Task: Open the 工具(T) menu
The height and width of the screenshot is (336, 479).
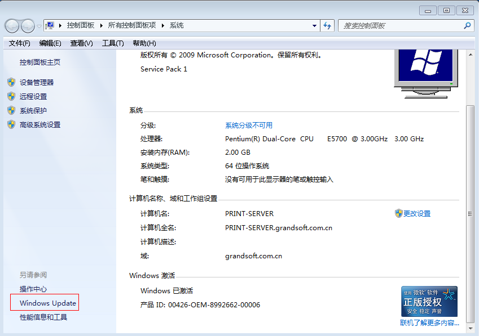Action: point(113,43)
